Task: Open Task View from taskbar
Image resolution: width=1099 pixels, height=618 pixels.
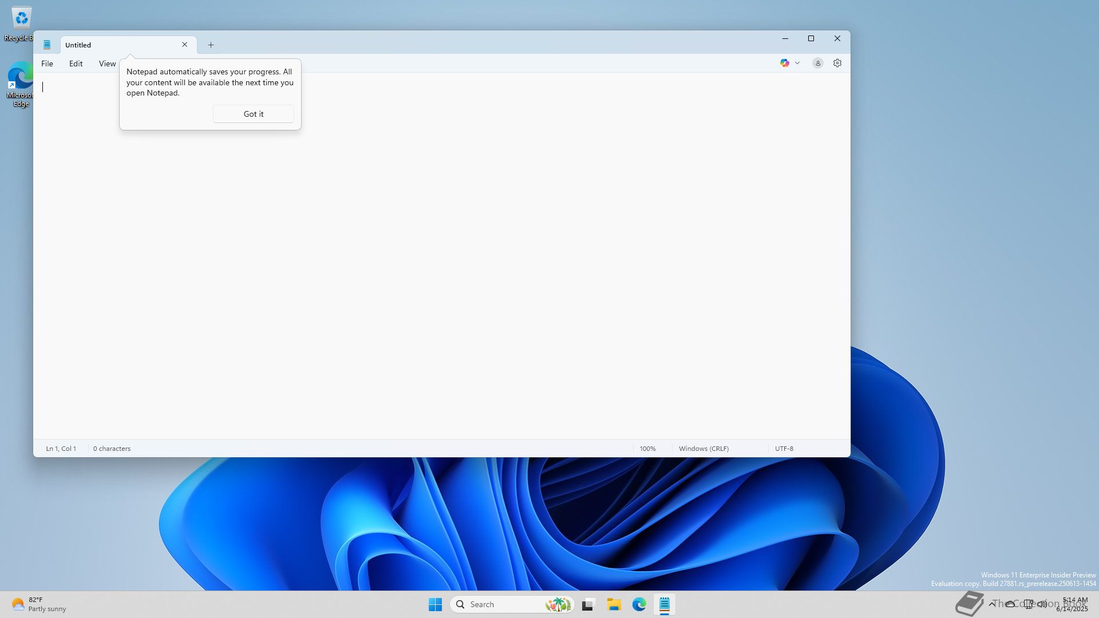Action: [x=588, y=604]
